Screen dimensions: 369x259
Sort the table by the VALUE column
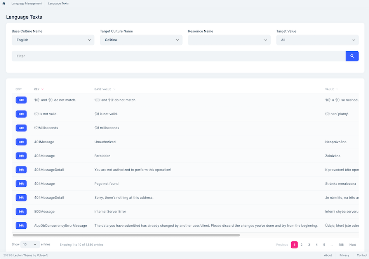[331, 89]
